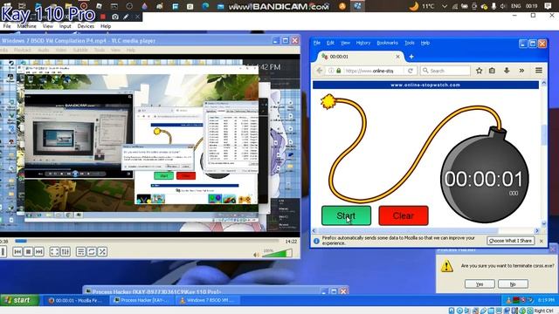Click the www.online-stopwatch.com header link

click(x=425, y=85)
